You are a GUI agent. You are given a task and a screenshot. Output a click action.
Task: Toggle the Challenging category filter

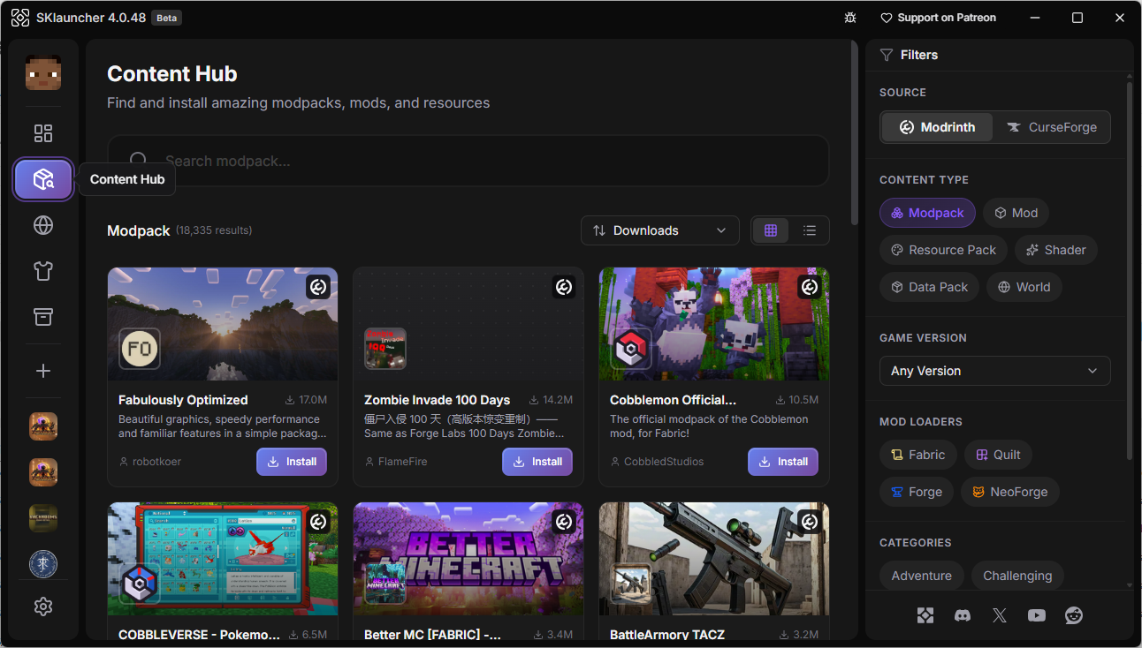point(1017,576)
